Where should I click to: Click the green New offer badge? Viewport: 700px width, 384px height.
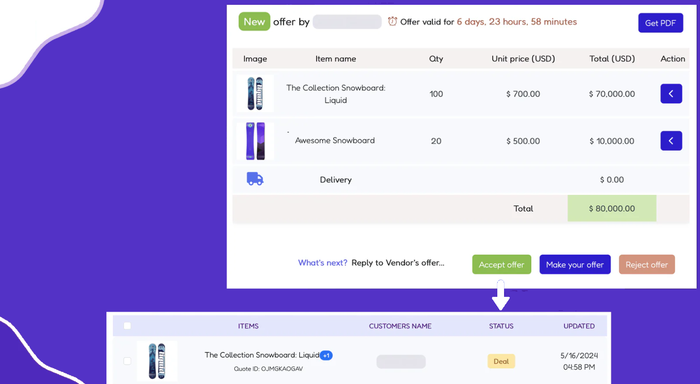(254, 22)
